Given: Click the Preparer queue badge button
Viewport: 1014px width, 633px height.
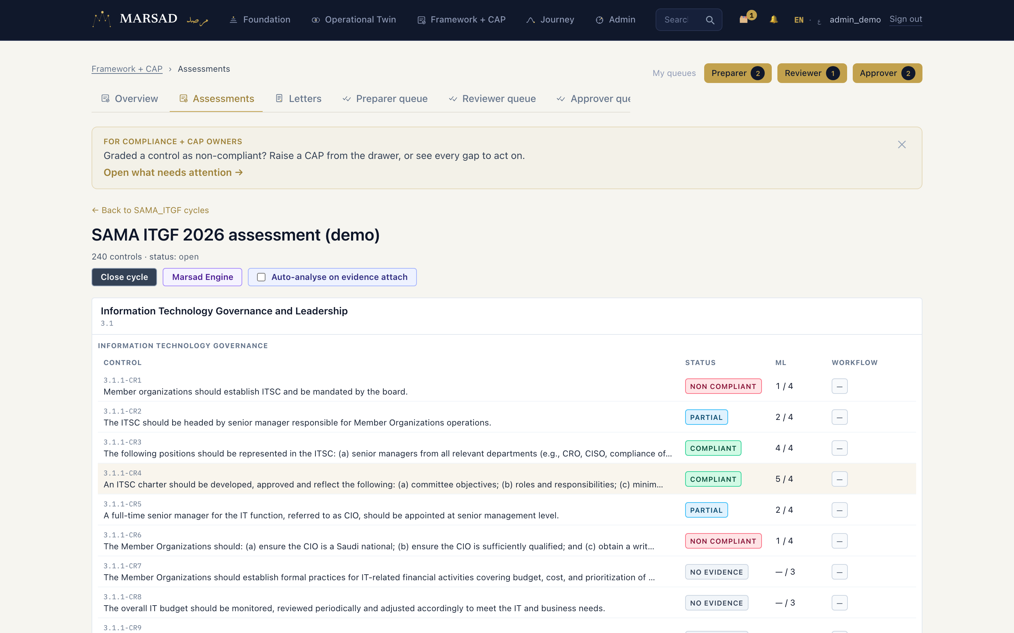Looking at the screenshot, I should pos(738,73).
